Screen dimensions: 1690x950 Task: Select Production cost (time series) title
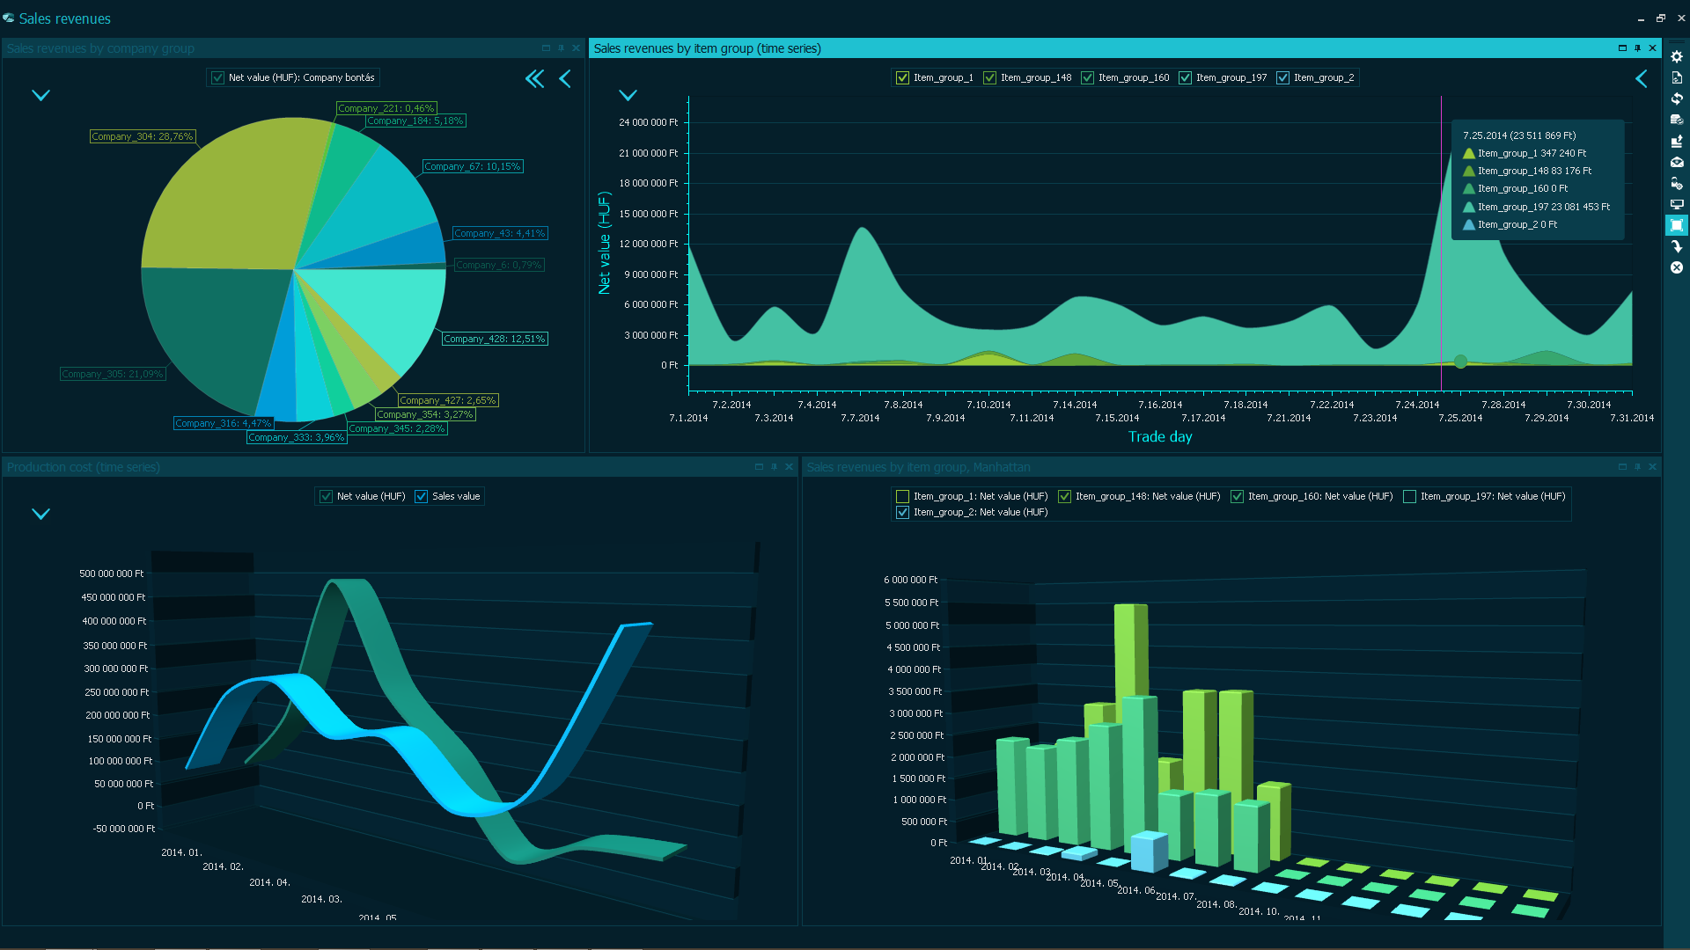[84, 467]
